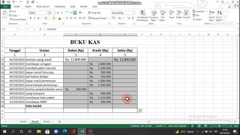Viewport: 240px width, 135px height.
Task: Open the Format cells menu
Action: 186,15
